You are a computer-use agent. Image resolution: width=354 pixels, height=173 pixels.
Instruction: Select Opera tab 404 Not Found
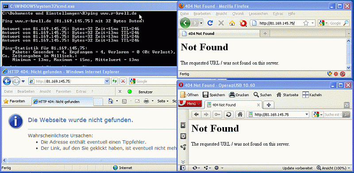[x=234, y=105]
